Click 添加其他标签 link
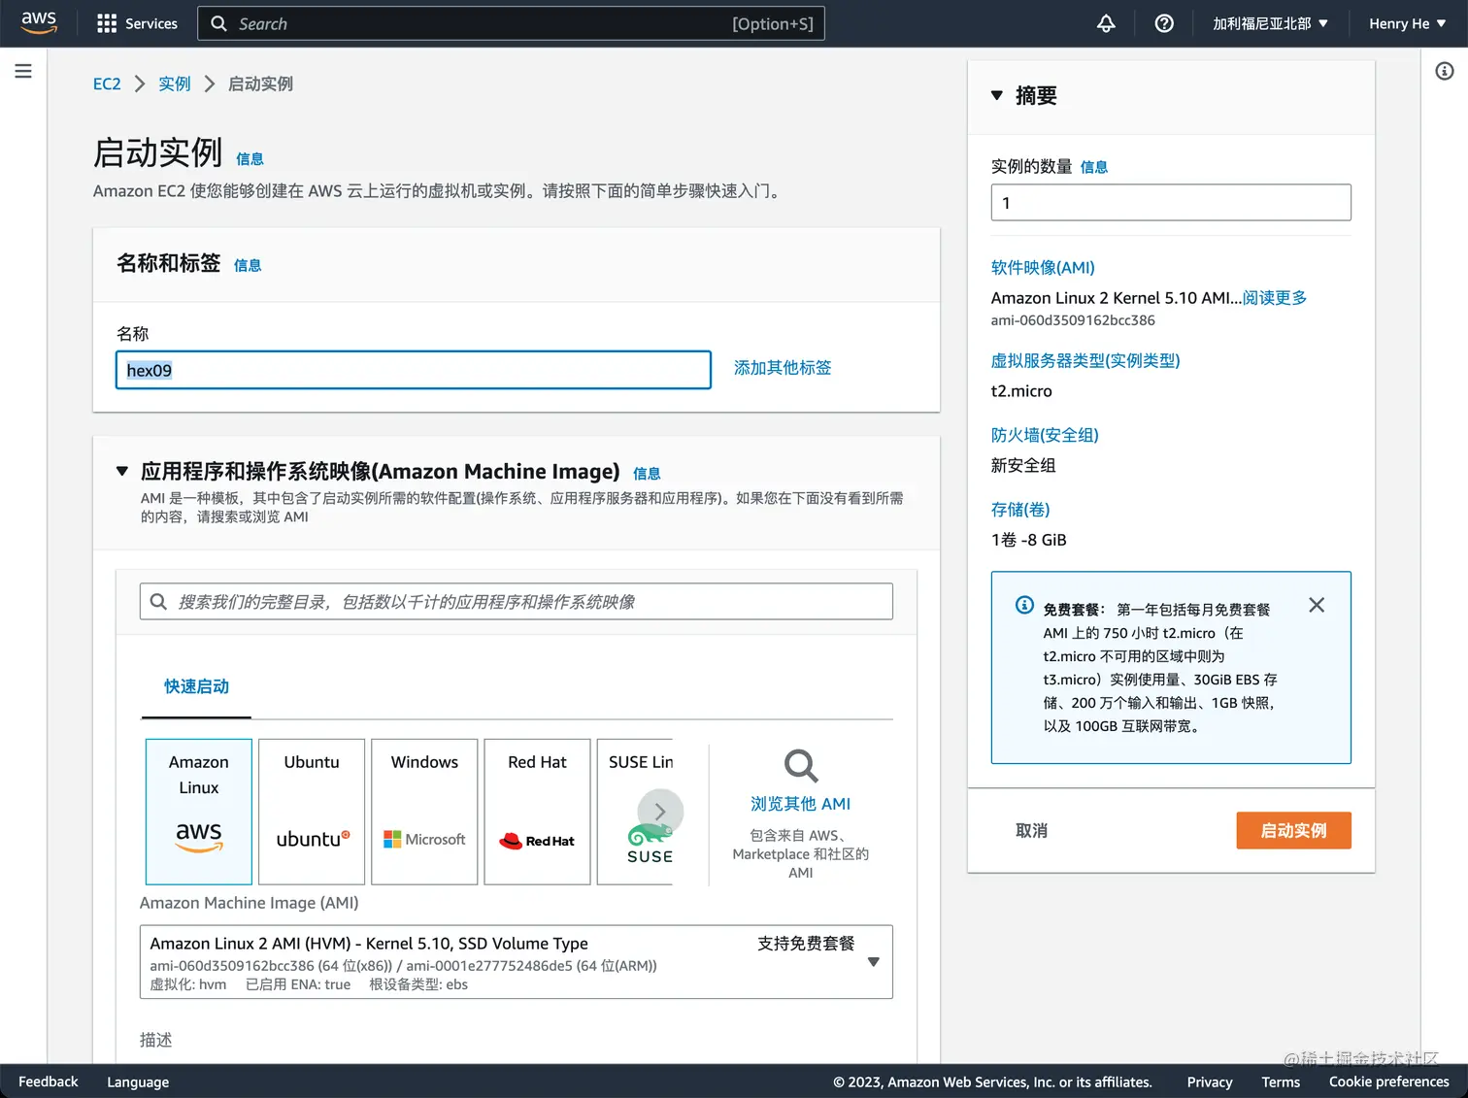The width and height of the screenshot is (1468, 1098). (783, 368)
